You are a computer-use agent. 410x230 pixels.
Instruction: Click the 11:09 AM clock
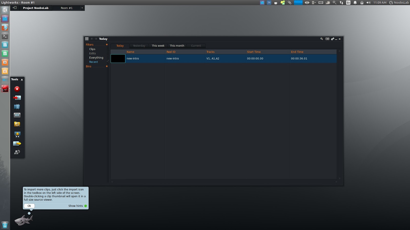pyautogui.click(x=380, y=3)
